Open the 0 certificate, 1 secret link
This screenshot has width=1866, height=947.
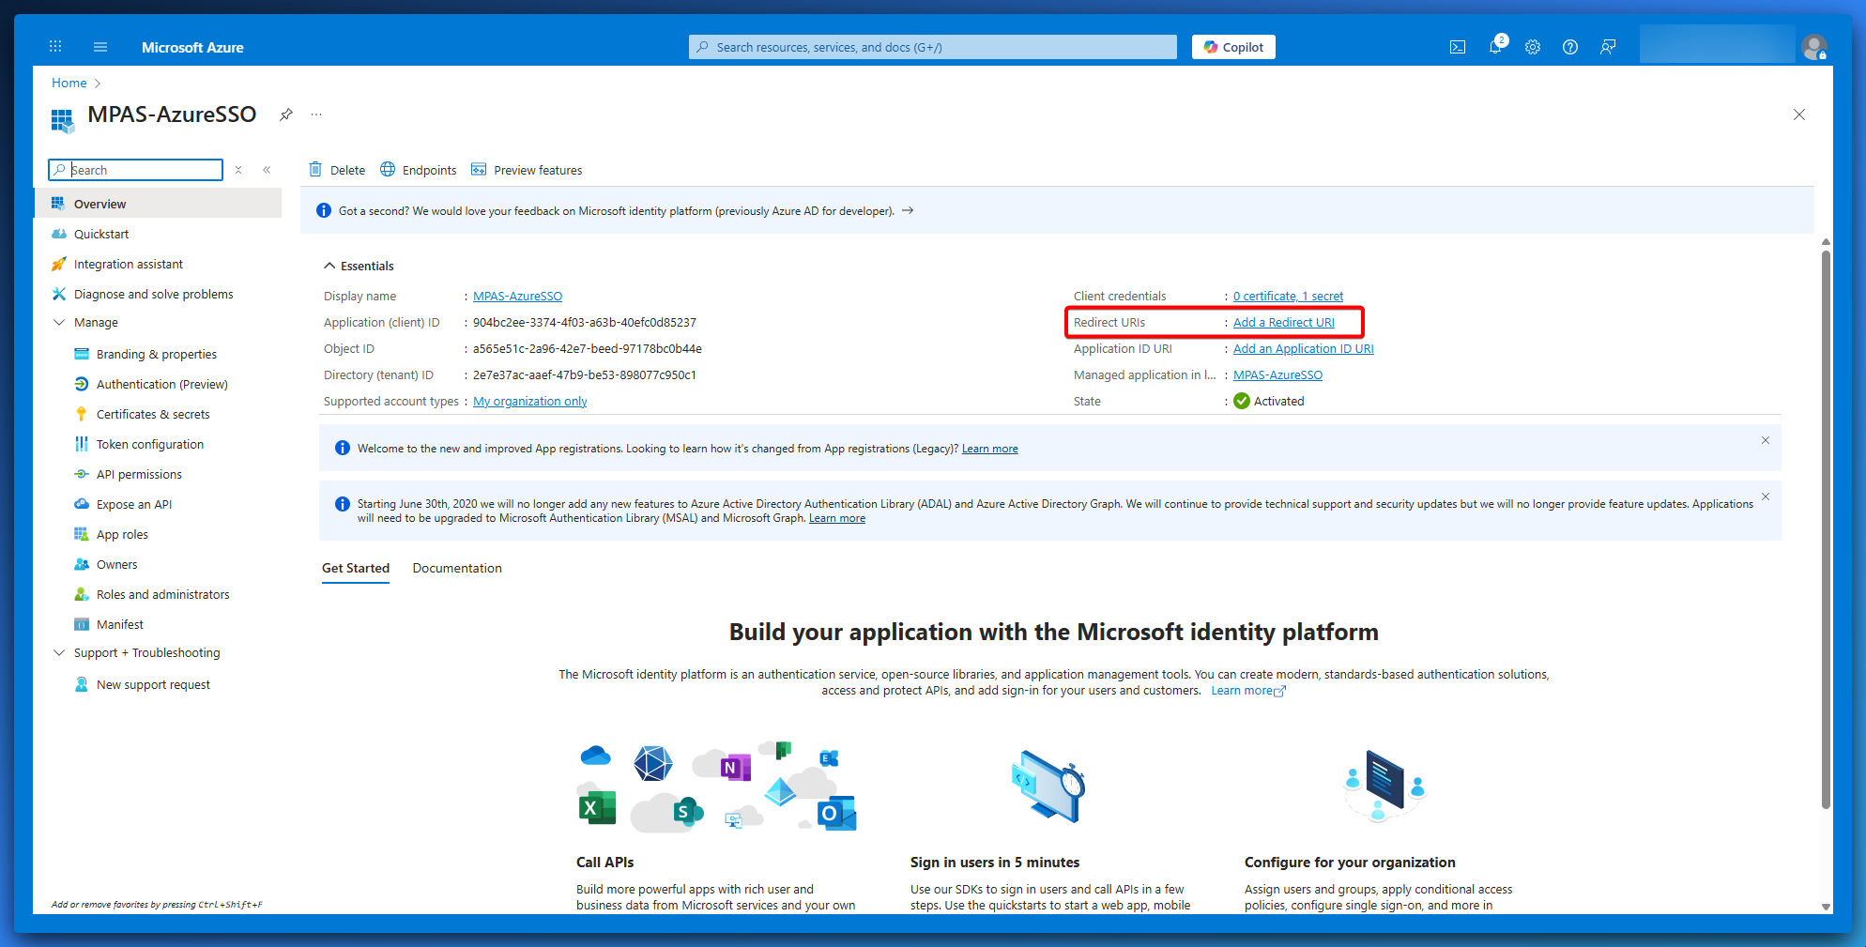pos(1288,296)
